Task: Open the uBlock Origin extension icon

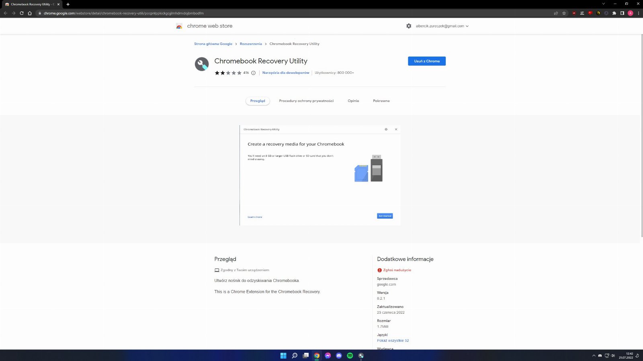Action: [x=574, y=13]
